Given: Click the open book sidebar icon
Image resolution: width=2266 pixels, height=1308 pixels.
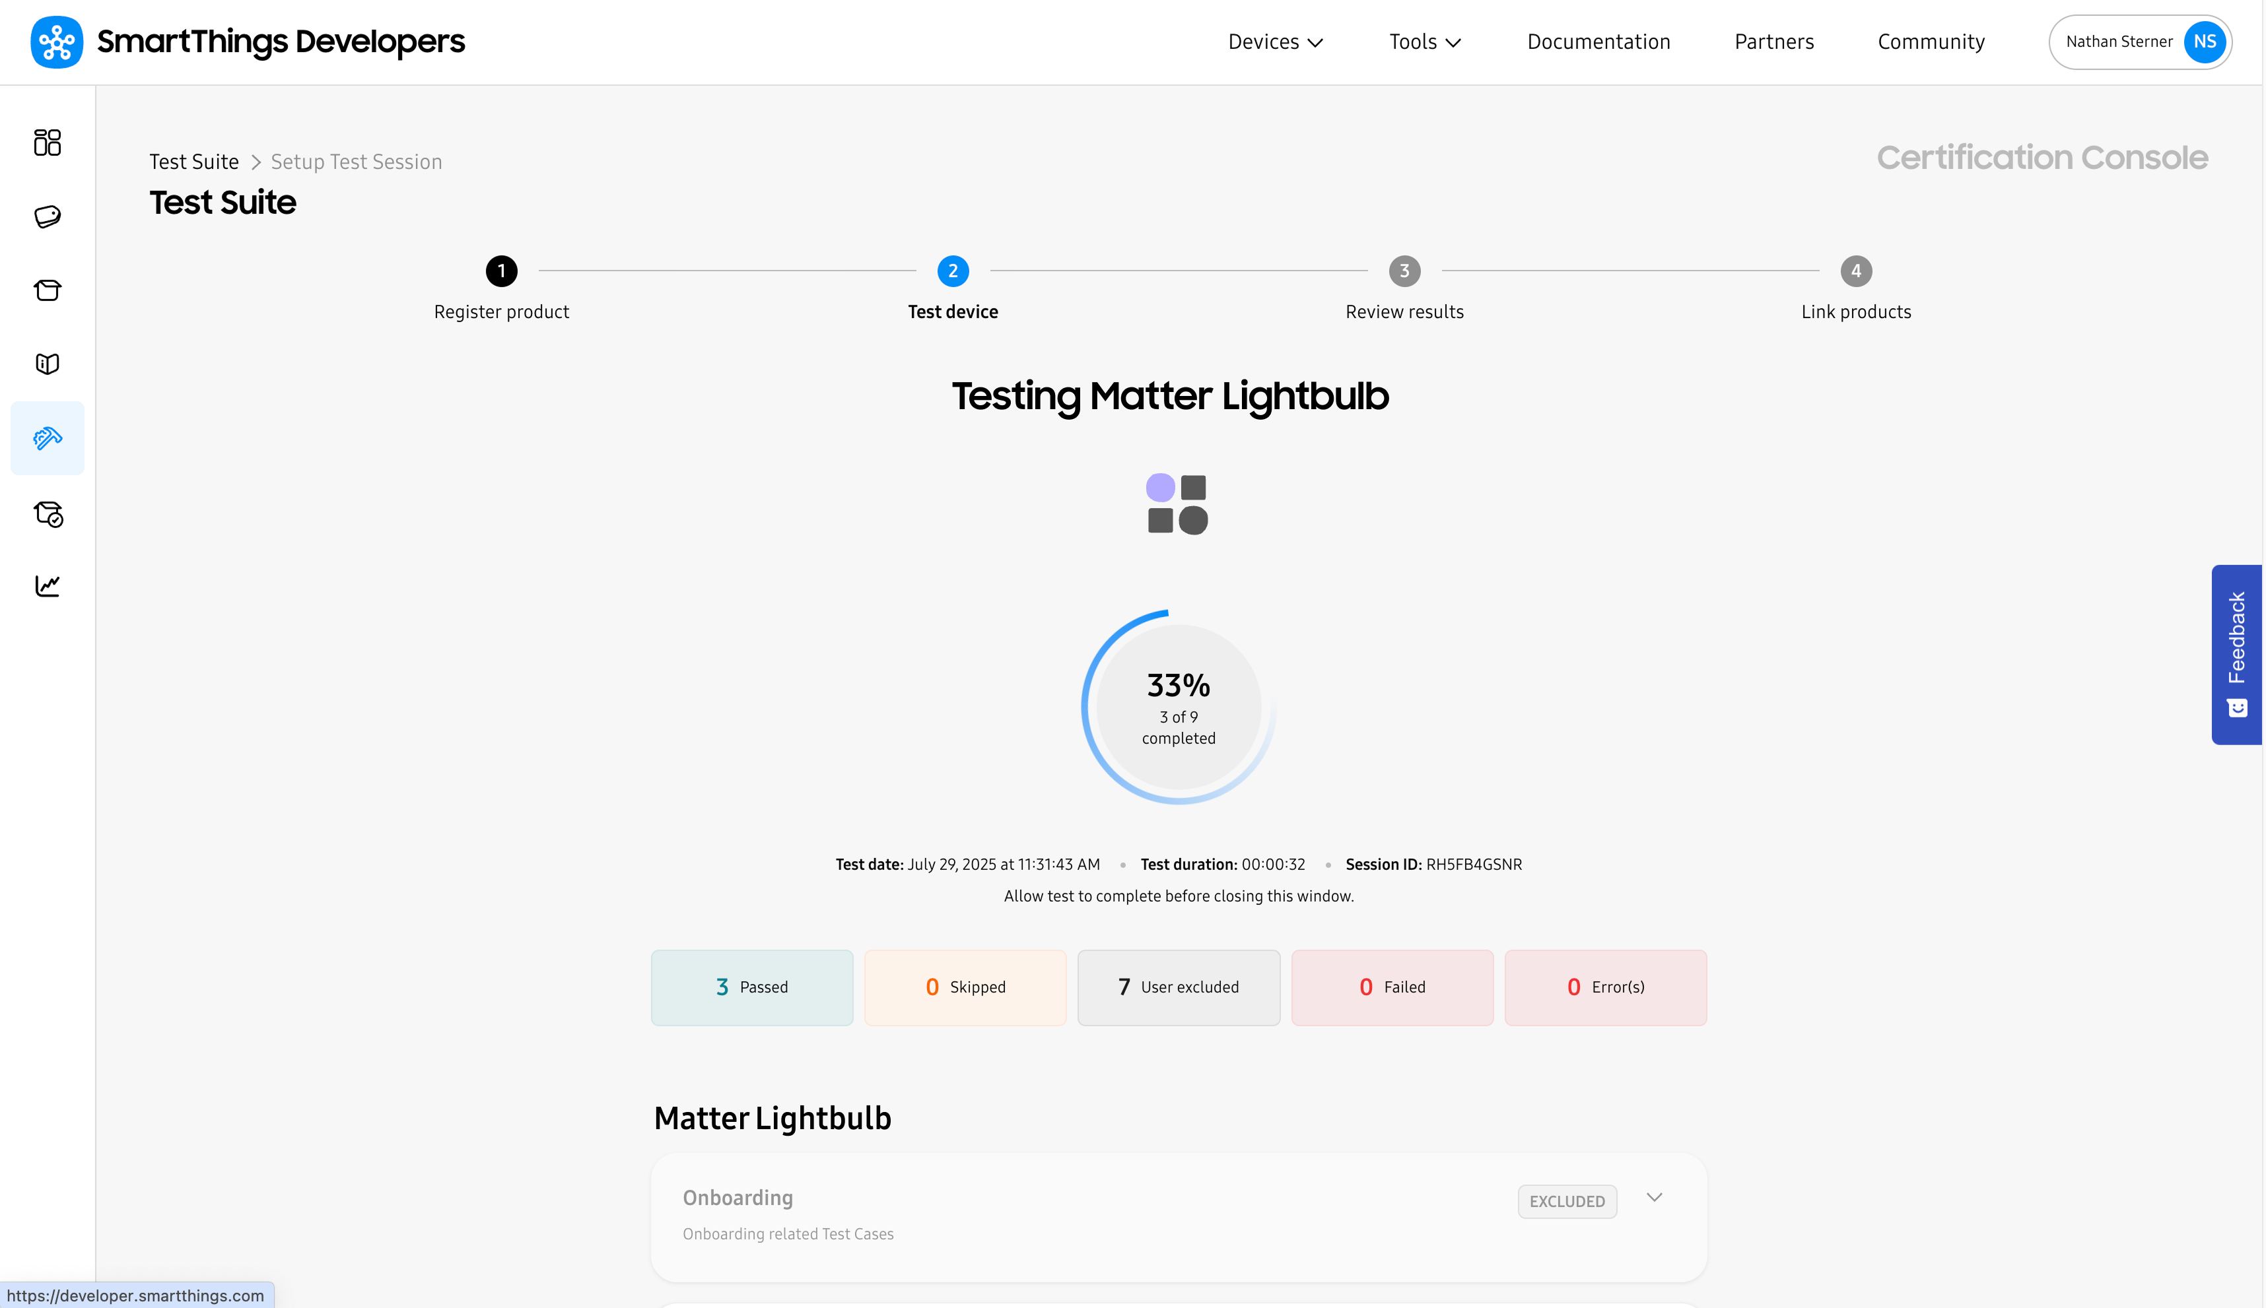Looking at the screenshot, I should (x=48, y=364).
